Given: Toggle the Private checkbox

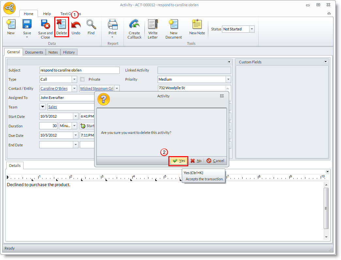Looking at the screenshot, I should click(x=82, y=79).
